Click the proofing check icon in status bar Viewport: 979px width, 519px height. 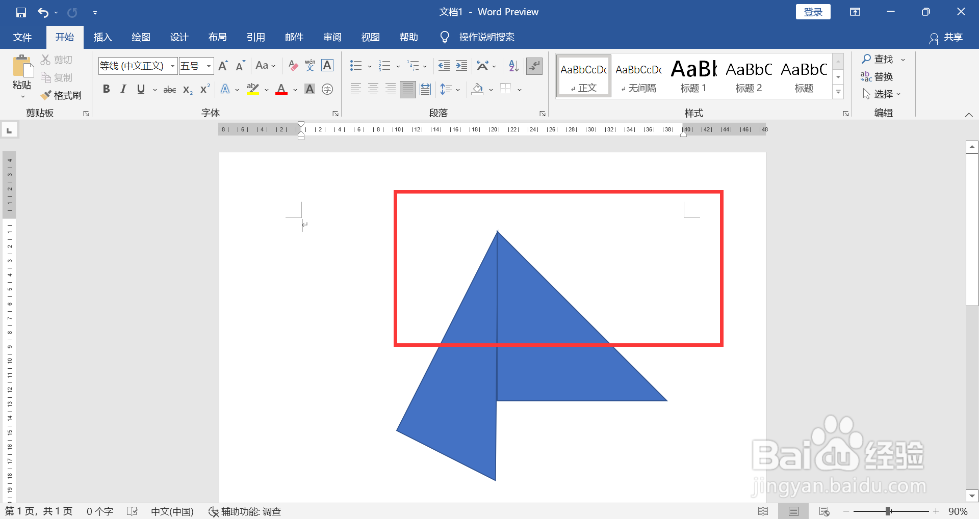coord(132,511)
